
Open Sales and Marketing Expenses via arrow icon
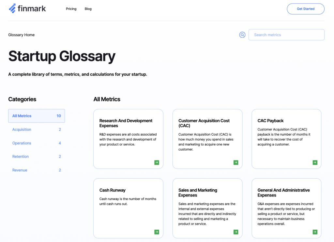236,232
